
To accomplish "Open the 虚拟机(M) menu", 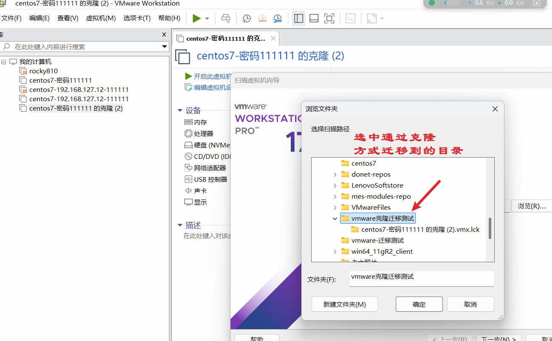I will [101, 18].
